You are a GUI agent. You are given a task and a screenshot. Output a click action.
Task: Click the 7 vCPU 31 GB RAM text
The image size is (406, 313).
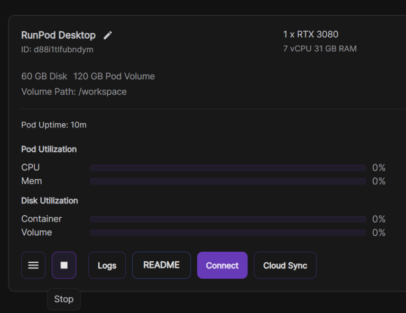[x=320, y=49]
